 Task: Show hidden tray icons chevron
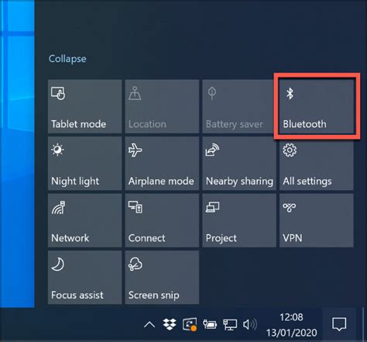(149, 324)
